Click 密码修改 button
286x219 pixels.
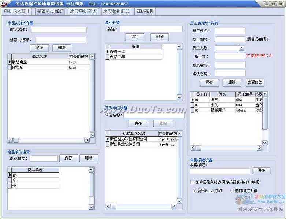pyautogui.click(x=255, y=82)
